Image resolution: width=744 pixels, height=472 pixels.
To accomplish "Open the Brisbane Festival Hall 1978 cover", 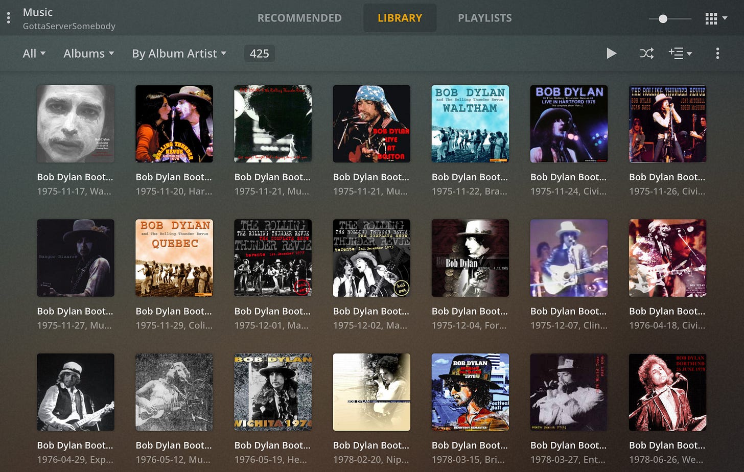I will [470, 392].
